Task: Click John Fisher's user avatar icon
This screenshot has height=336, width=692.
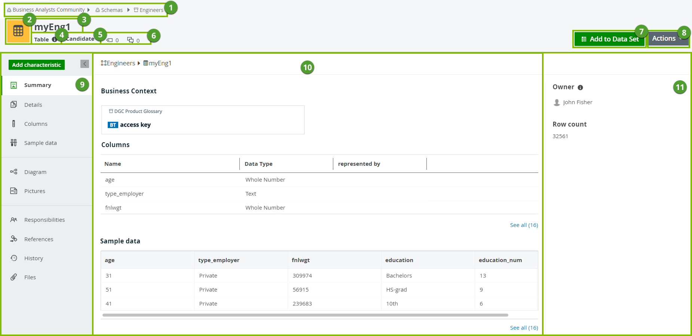Action: [557, 103]
